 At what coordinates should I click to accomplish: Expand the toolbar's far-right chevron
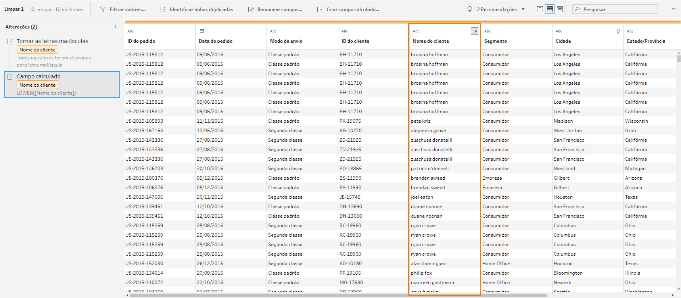pos(673,9)
